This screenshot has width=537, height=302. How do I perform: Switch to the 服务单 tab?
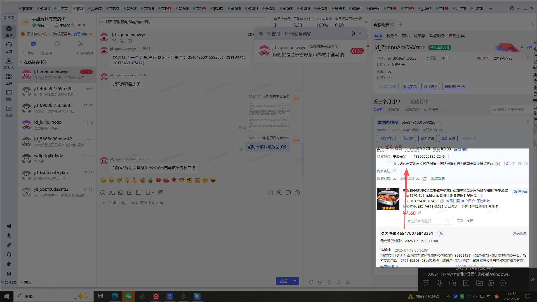(x=392, y=36)
